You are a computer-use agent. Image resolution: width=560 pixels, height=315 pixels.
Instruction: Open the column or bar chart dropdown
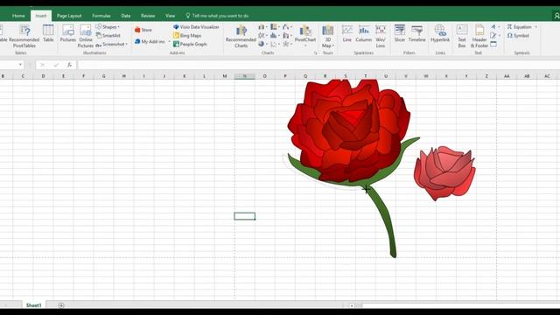[x=262, y=27]
